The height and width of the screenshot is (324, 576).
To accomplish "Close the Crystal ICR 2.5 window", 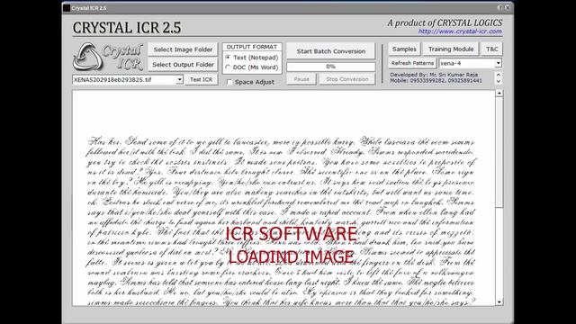I will [x=508, y=7].
